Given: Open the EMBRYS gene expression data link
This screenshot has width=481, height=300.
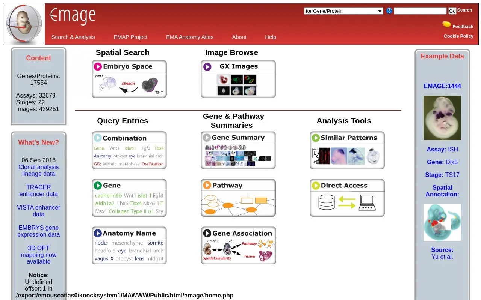Looking at the screenshot, I should (39, 231).
